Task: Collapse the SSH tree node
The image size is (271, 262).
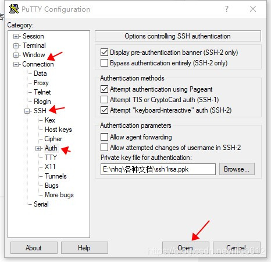Action: point(27,111)
